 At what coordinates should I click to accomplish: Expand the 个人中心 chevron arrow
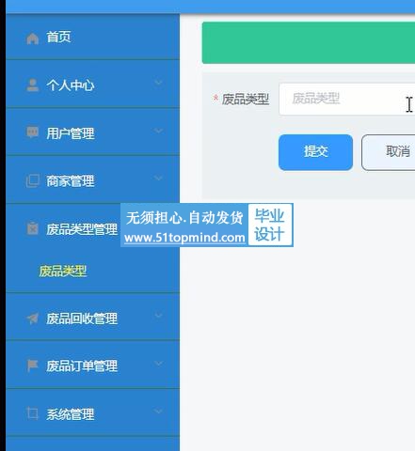point(158,83)
